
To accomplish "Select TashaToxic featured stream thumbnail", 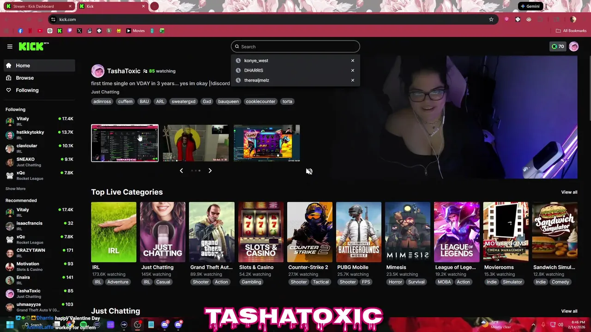I will click(125, 143).
